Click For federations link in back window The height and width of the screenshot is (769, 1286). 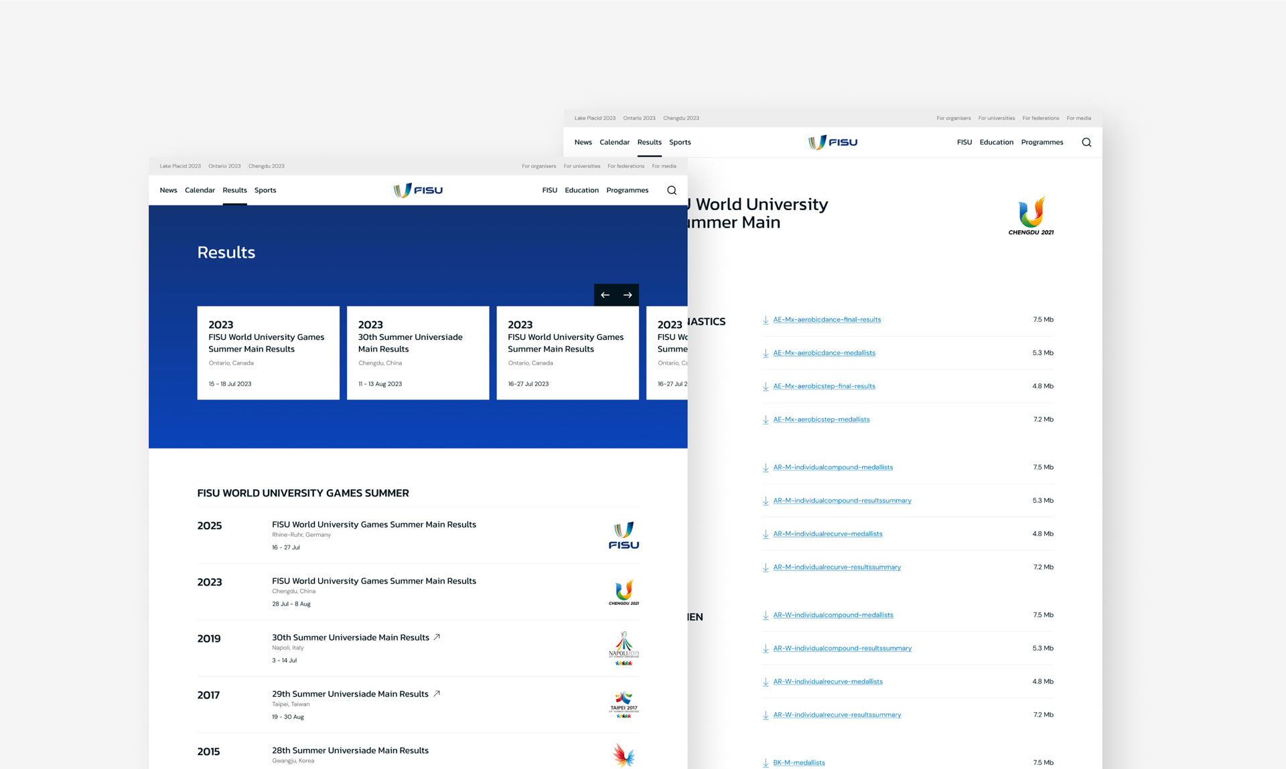point(1040,118)
